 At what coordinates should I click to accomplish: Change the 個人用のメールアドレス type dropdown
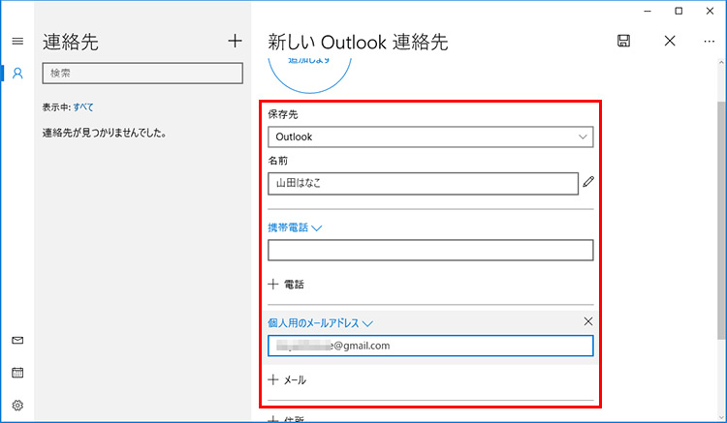click(320, 323)
